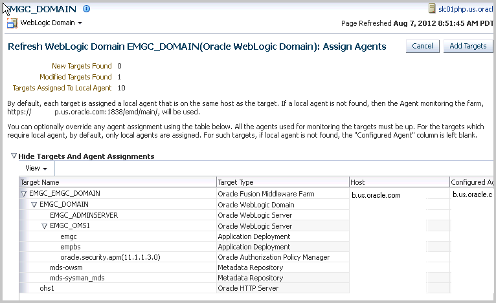This screenshot has width=496, height=303.
Task: Click the Targets Assigned To Local Agent label
Action: [62, 88]
